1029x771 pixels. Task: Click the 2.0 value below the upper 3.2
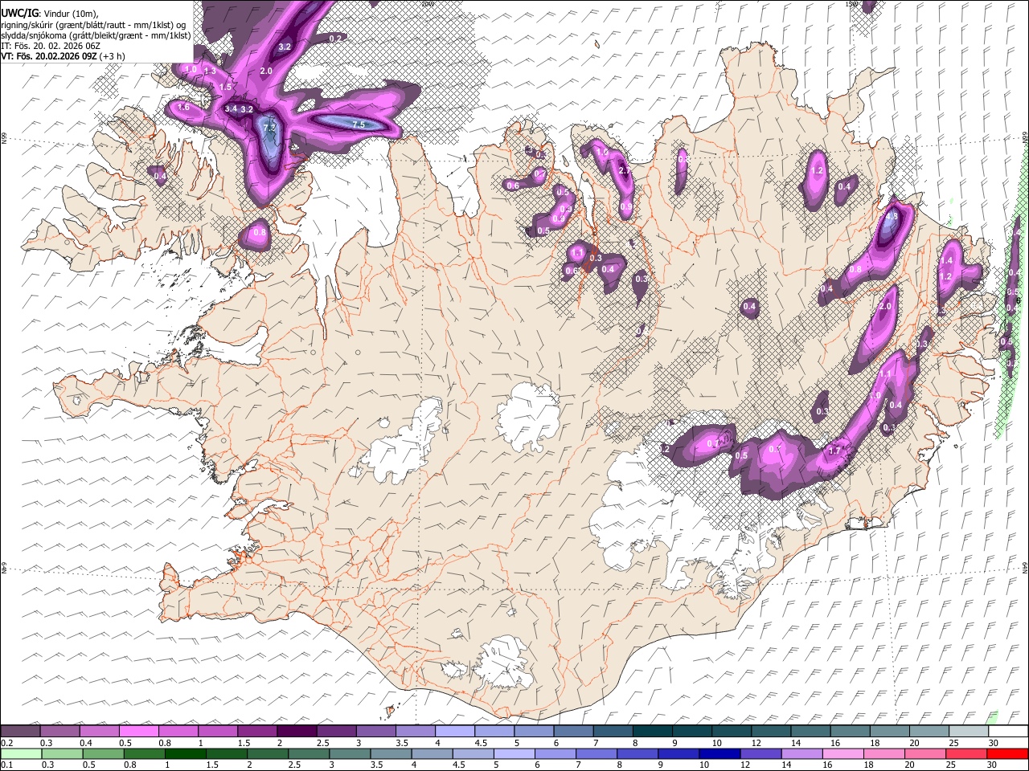pyautogui.click(x=266, y=71)
